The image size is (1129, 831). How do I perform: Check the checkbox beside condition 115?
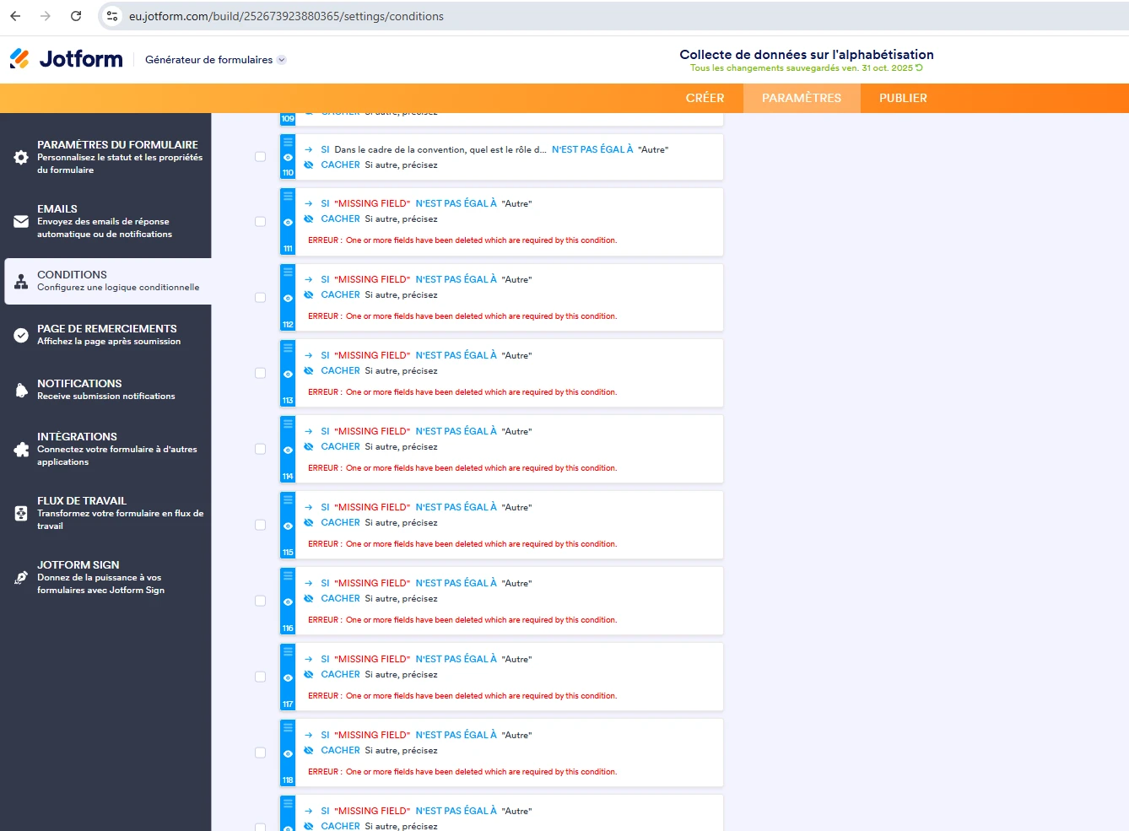[x=260, y=524]
